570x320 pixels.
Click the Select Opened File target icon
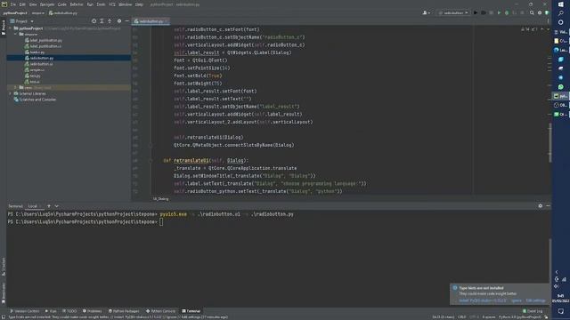tap(94, 21)
